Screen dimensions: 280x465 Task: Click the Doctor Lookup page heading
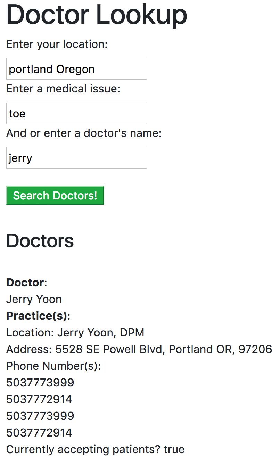pos(97,15)
